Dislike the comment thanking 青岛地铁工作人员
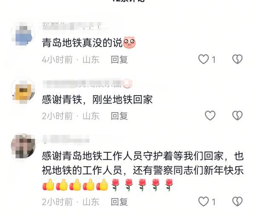Screen dimensions: 256x216 point(237,202)
